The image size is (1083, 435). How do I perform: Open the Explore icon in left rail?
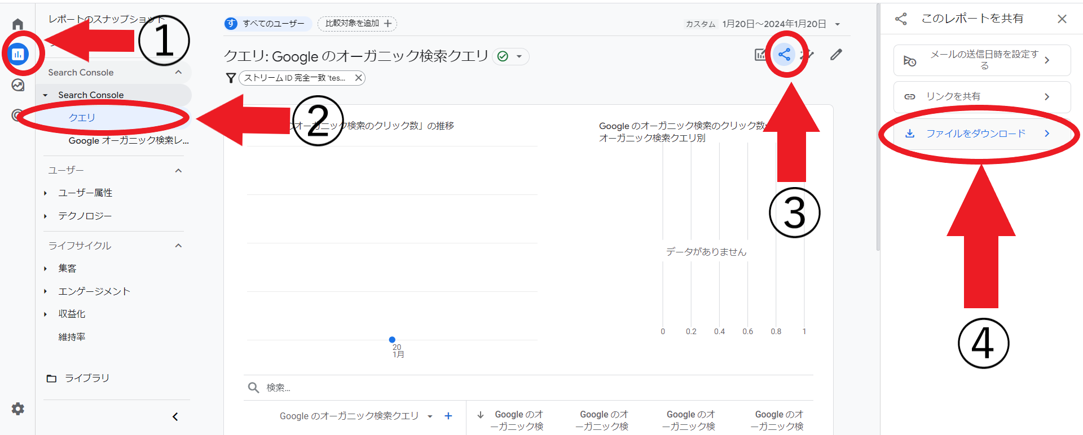18,85
